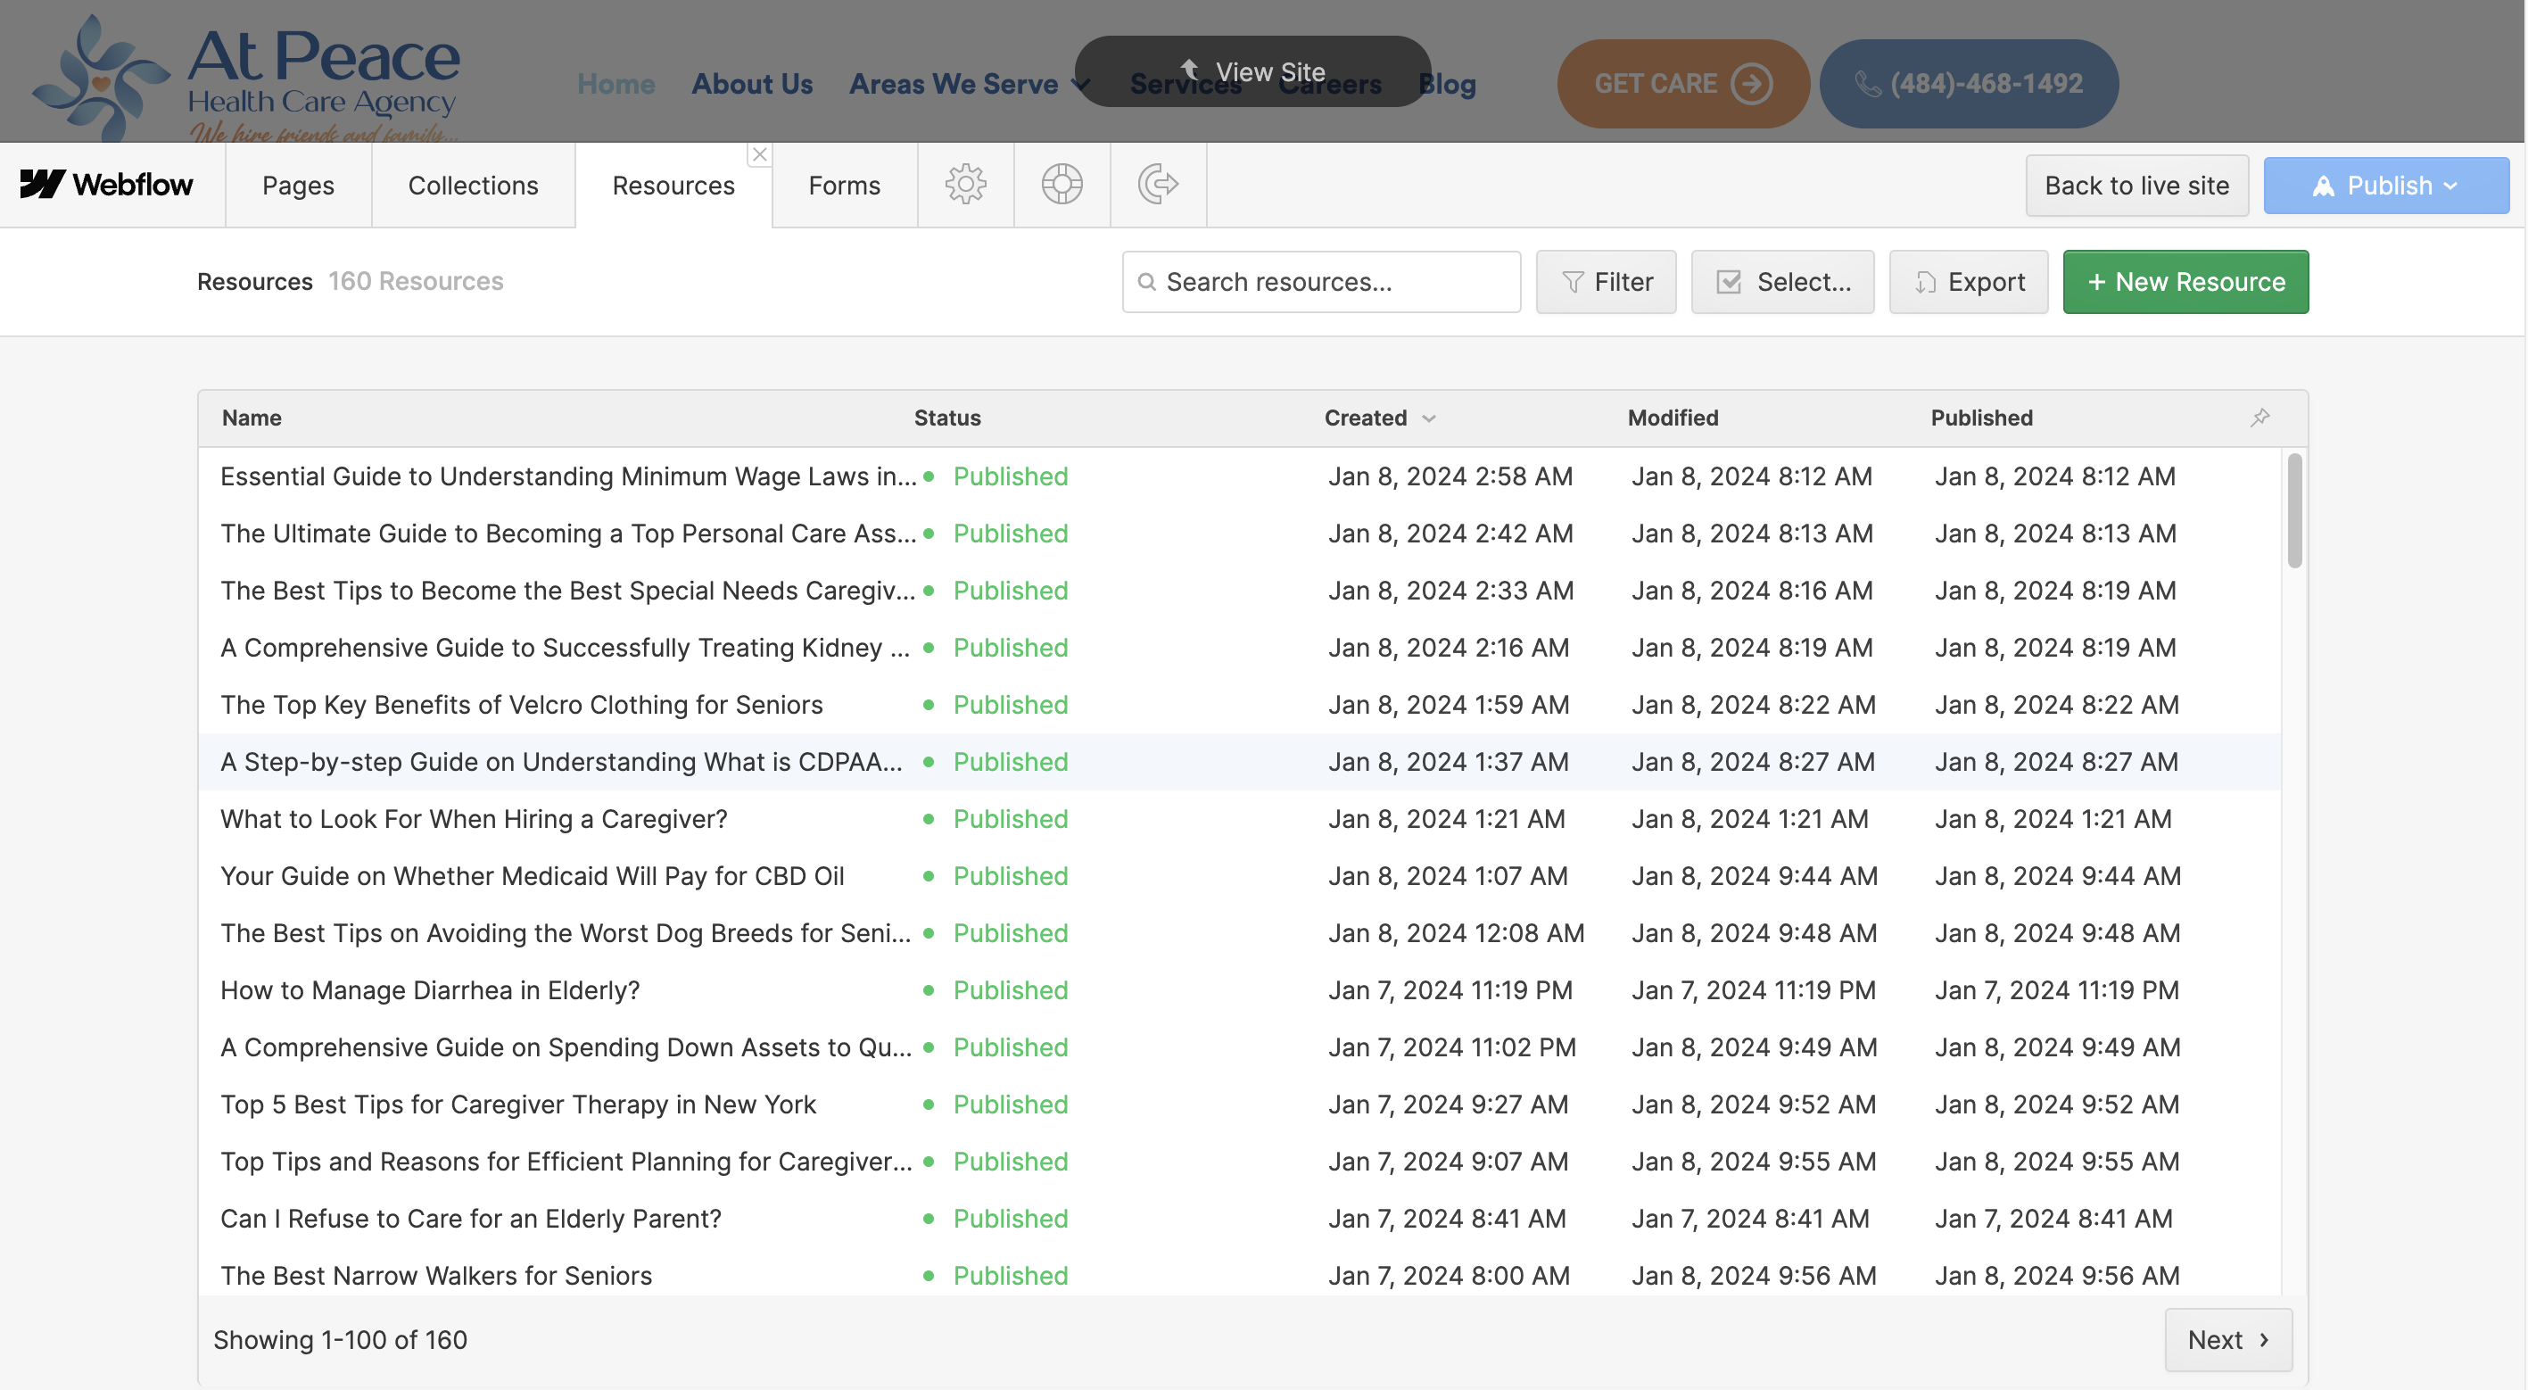
Task: Open 'How to Manage Diarrhea in Elderly?' row
Action: click(430, 989)
